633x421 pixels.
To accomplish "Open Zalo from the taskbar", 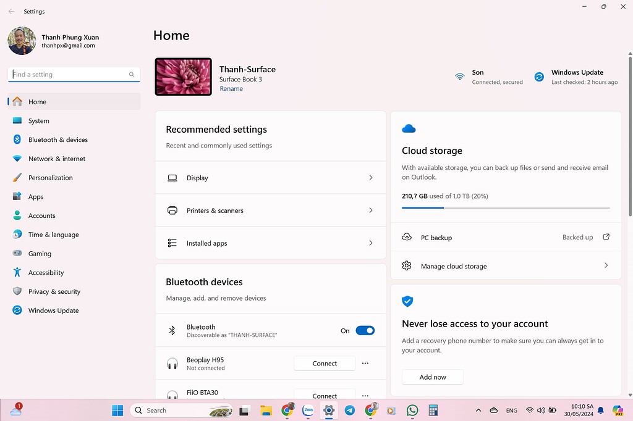I will 308,410.
